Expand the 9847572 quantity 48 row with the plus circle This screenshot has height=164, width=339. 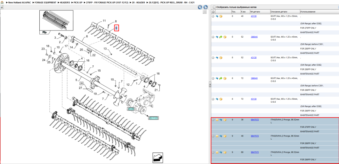pos(213,136)
